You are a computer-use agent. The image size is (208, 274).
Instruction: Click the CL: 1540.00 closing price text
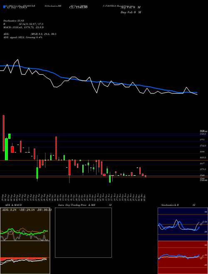tap(78, 7)
